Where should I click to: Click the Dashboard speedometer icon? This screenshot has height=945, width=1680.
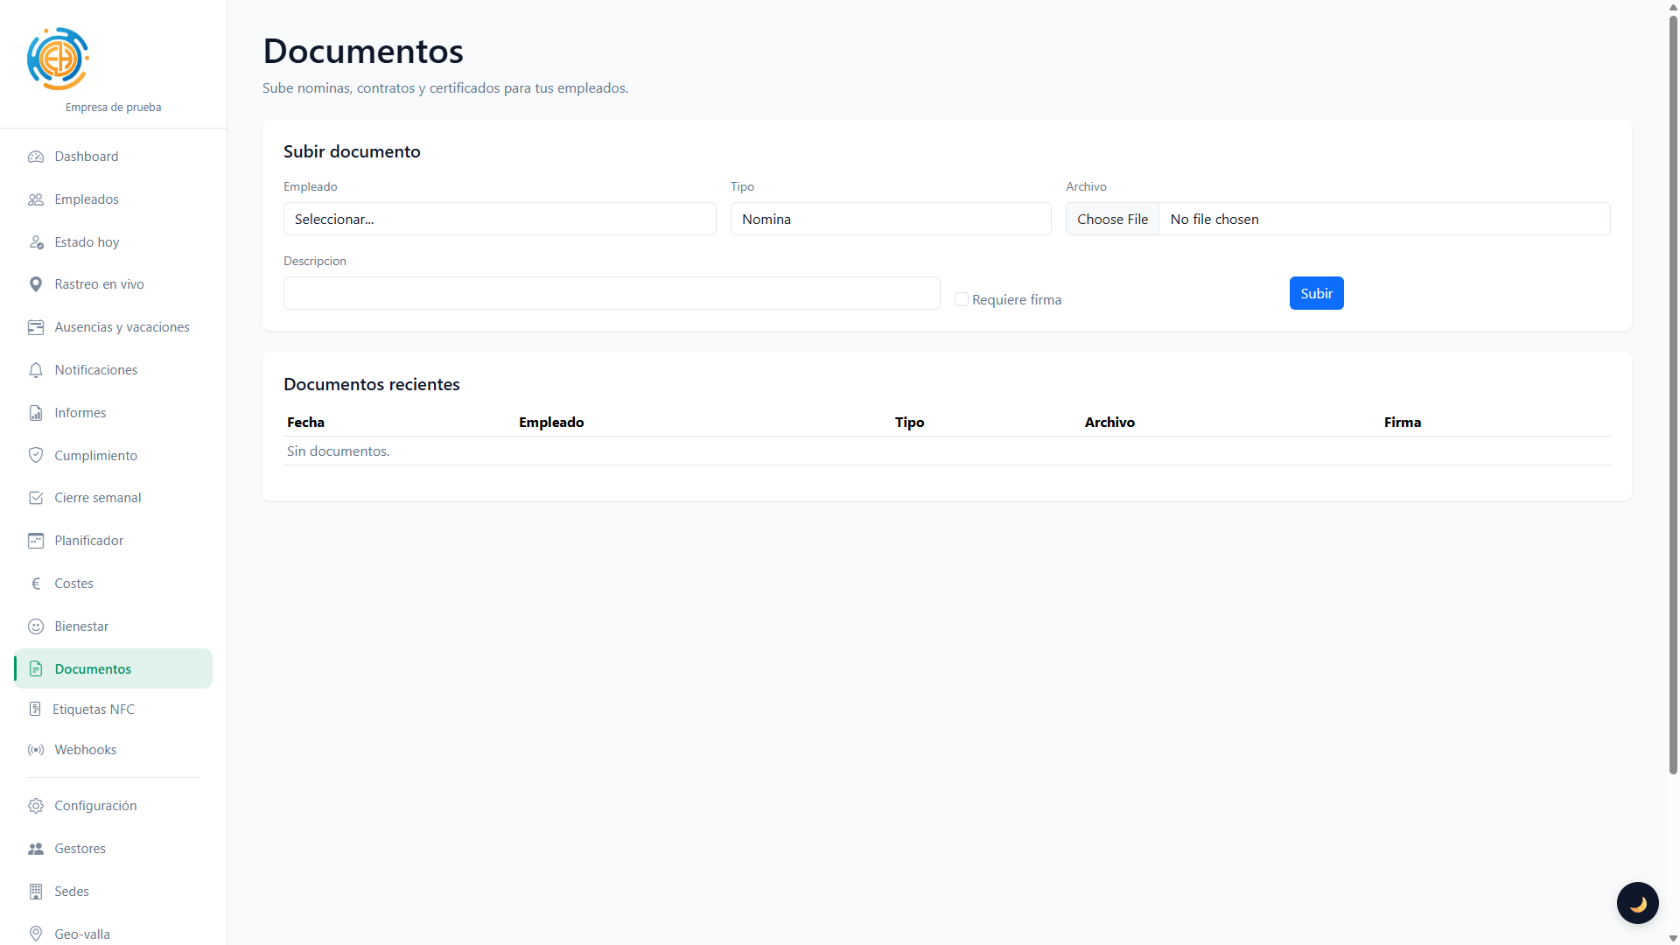click(x=36, y=157)
